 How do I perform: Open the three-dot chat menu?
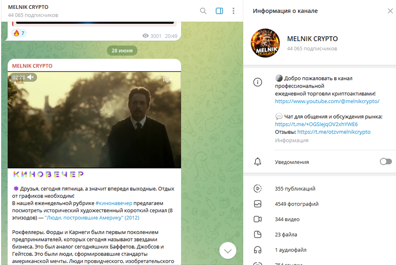(233, 11)
